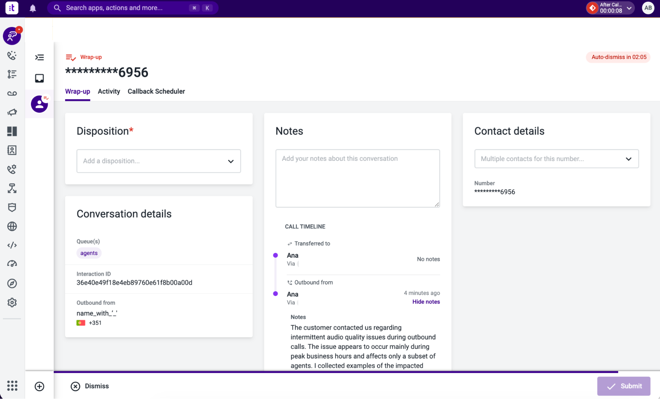The height and width of the screenshot is (399, 660).
Task: Click the megaphone campaigns icon
Action: click(12, 112)
